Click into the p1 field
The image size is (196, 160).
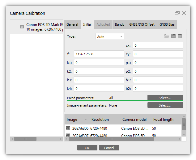click(x=158, y=62)
